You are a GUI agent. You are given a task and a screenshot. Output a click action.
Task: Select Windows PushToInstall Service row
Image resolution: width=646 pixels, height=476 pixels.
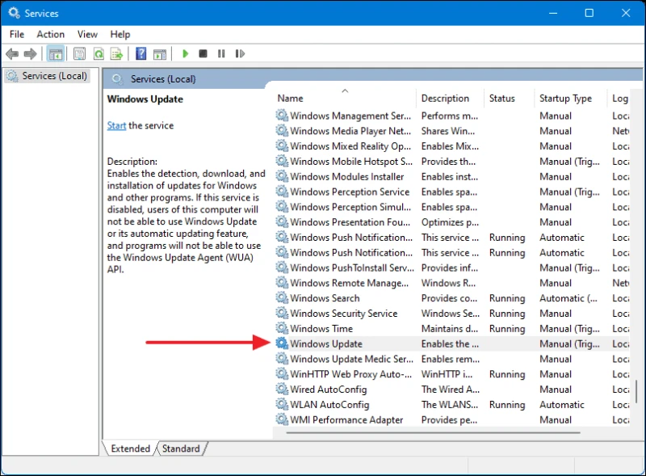click(x=451, y=267)
